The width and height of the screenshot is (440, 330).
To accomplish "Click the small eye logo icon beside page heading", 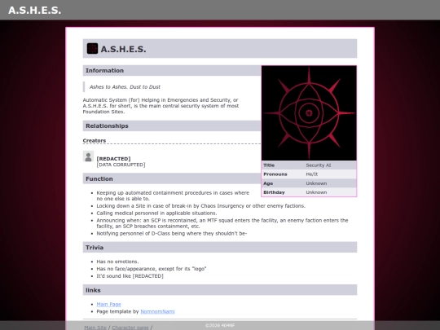I will 92,49.
